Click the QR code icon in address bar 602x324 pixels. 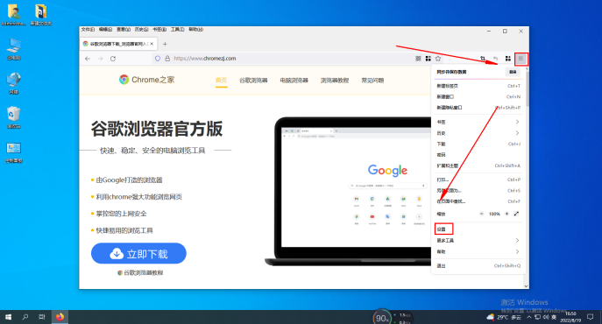418,59
